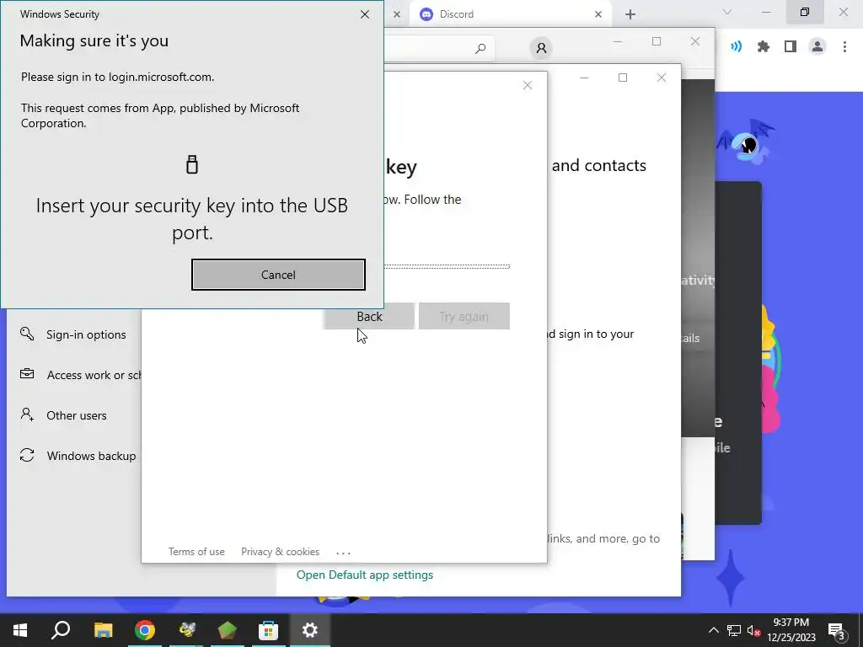Click the account person icon in background window
This screenshot has width=863, height=647.
[x=541, y=48]
